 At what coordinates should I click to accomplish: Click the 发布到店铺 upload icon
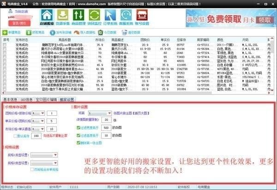[53, 32]
